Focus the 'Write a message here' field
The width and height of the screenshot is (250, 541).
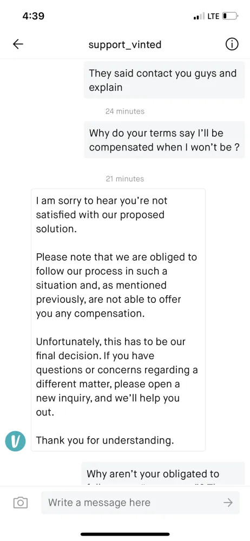click(140, 503)
